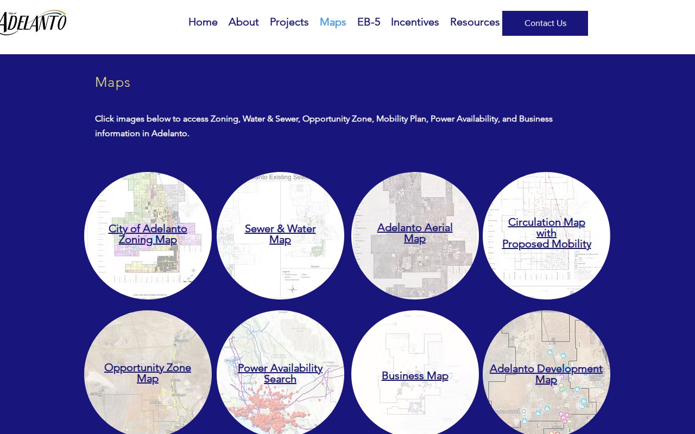Go to the About page
Viewport: 695px width, 434px height.
244,22
